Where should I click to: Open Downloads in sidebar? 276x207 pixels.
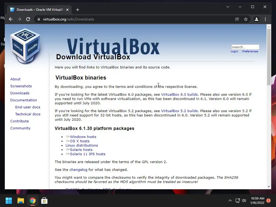point(20,93)
